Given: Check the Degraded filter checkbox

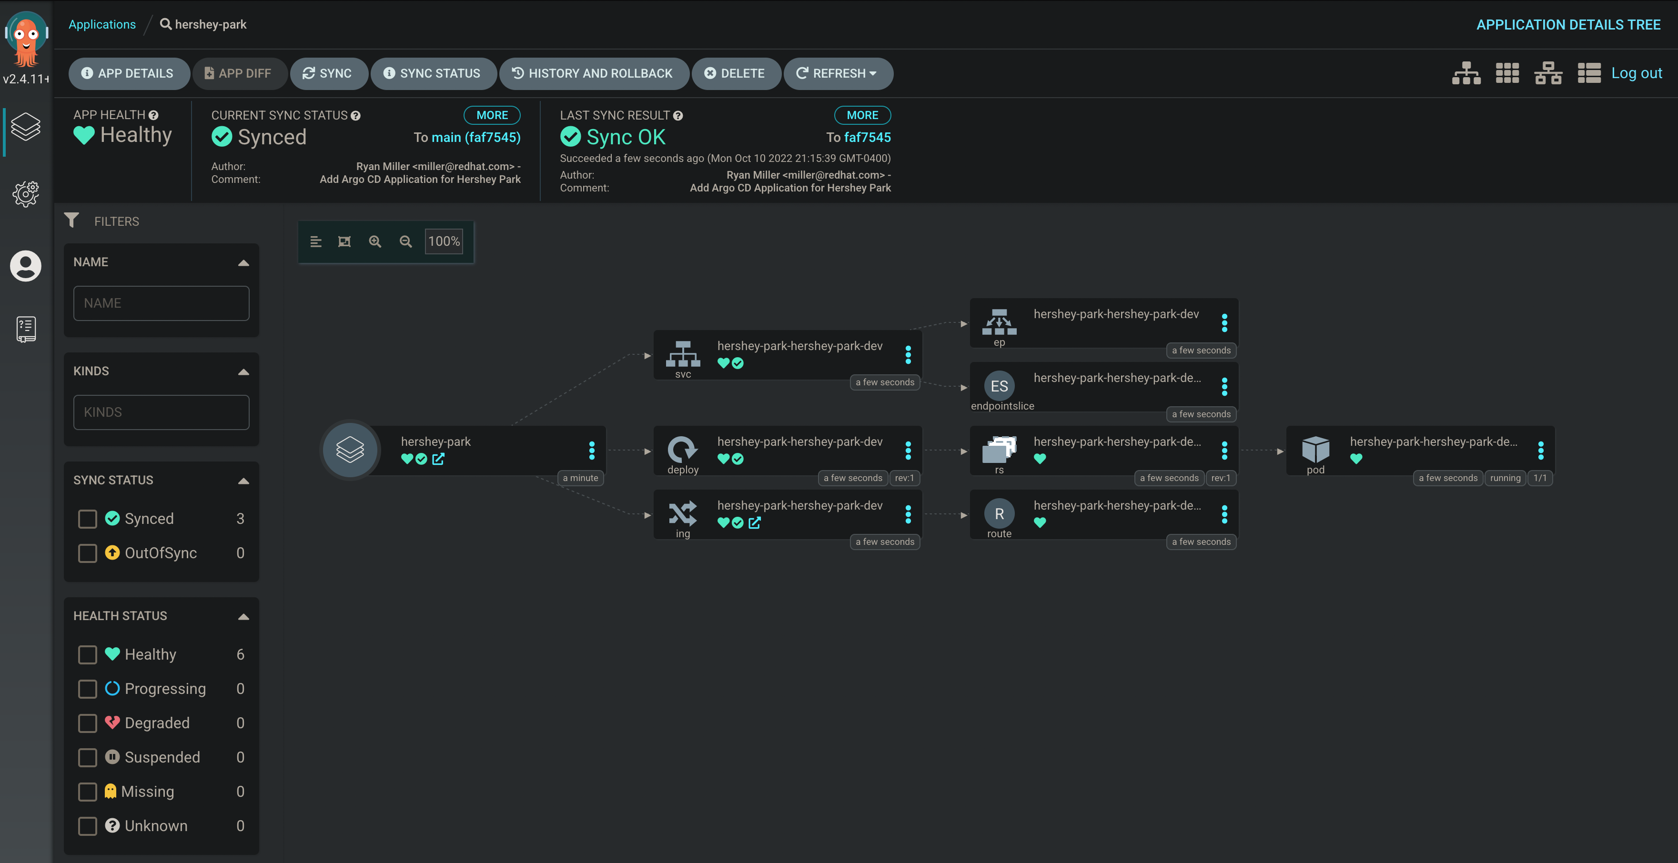Looking at the screenshot, I should click(x=87, y=723).
